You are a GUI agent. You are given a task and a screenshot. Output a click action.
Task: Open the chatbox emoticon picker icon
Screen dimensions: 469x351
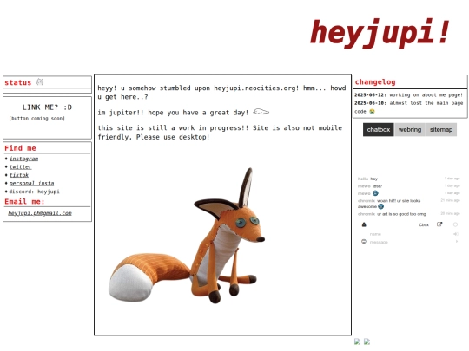click(364, 242)
